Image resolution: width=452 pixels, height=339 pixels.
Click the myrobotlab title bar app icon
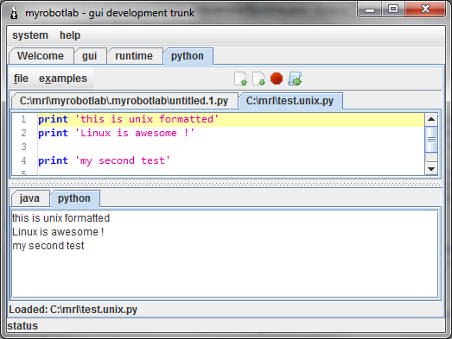[14, 13]
